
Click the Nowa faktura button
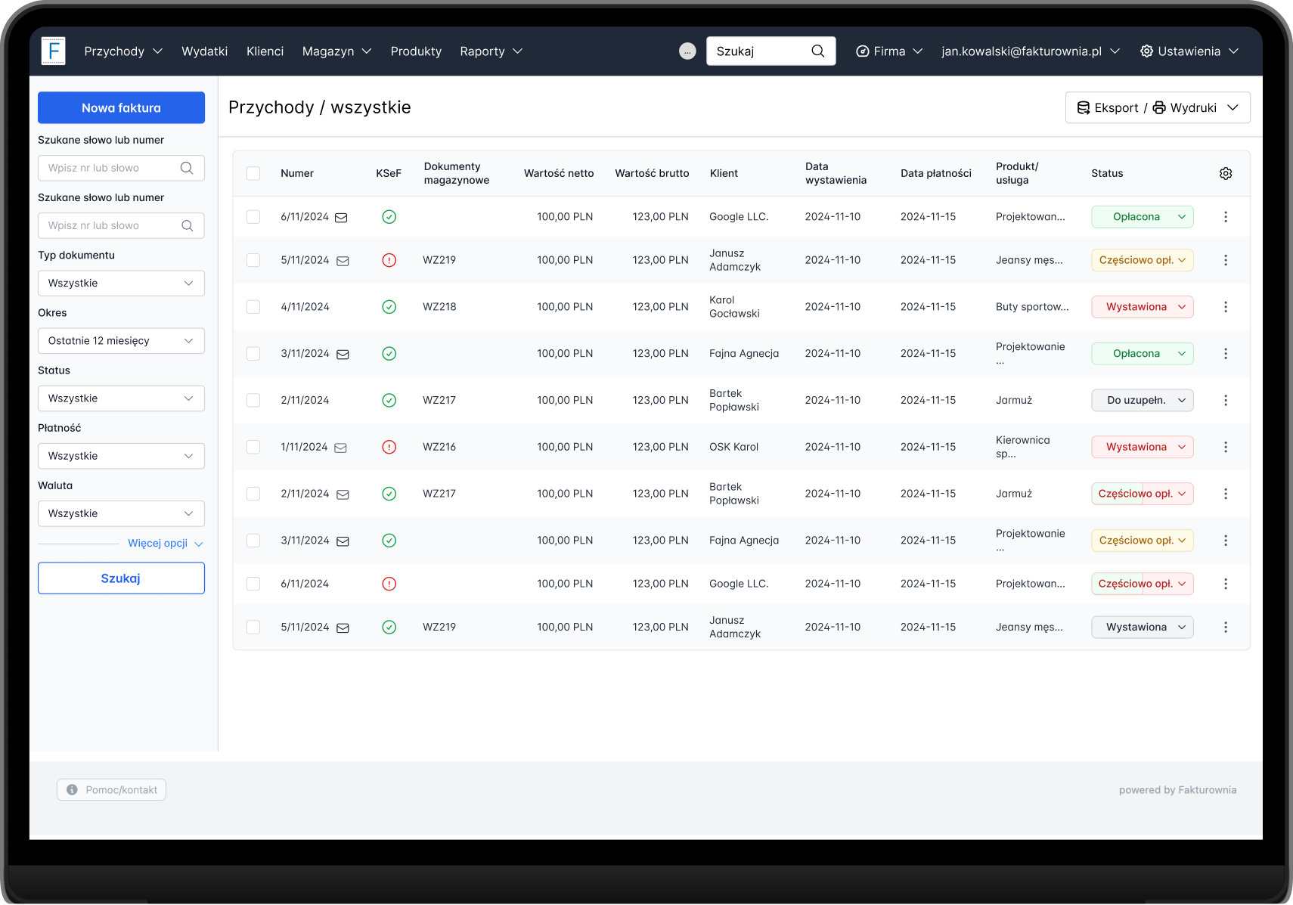tap(121, 108)
